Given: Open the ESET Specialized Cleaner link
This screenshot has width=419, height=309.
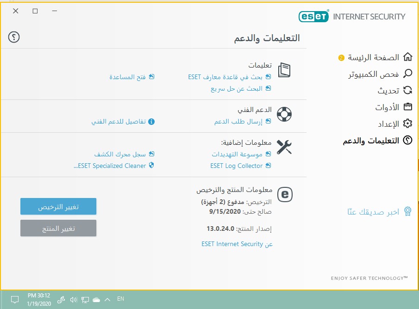Looking at the screenshot, I should click(110, 166).
